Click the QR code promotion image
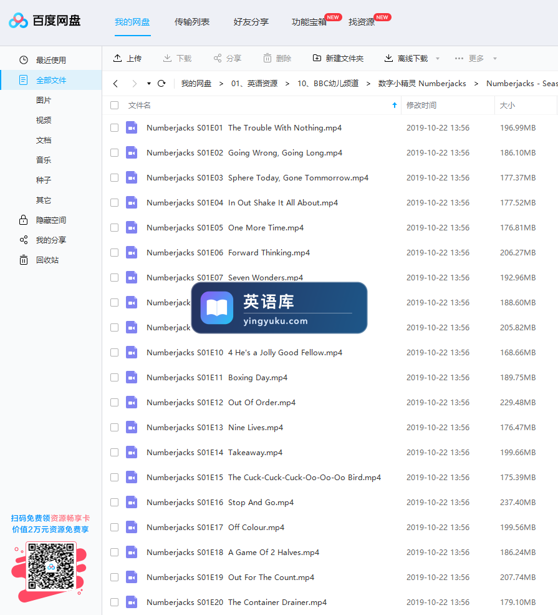Screen dimensions: 558x615 point(51,566)
